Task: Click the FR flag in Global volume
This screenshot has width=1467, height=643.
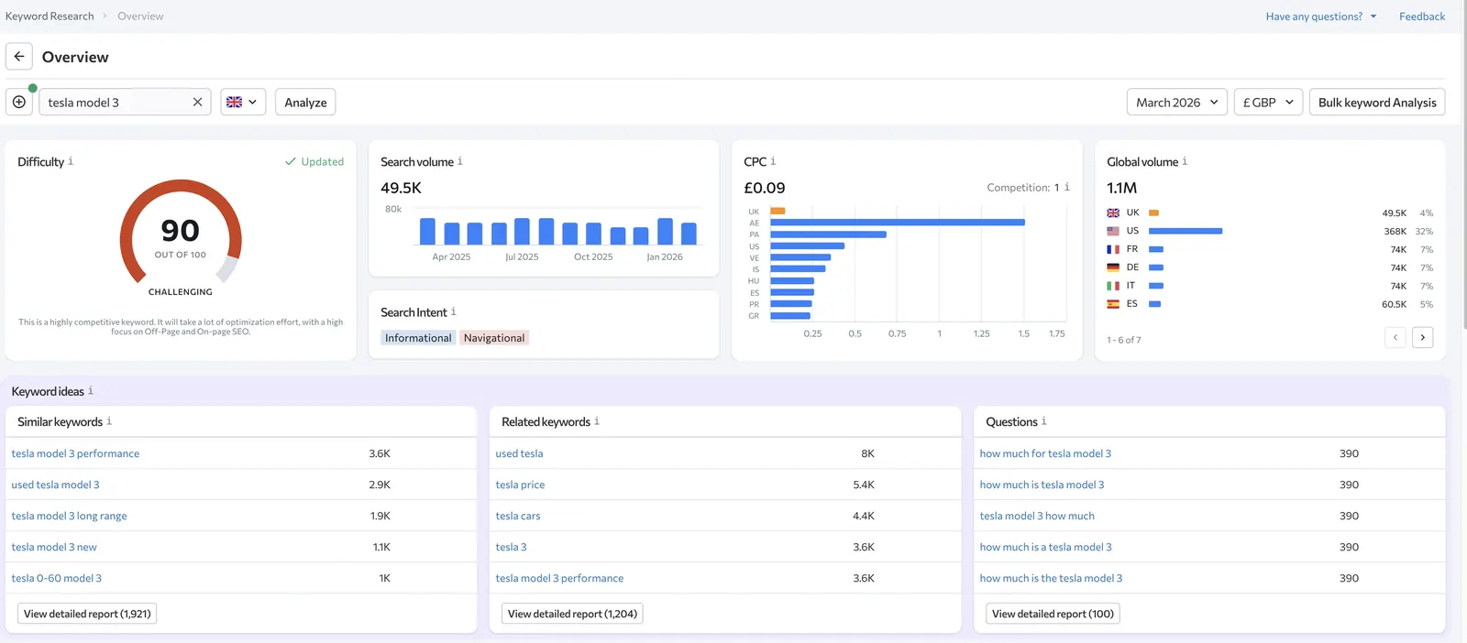Action: tap(1113, 249)
